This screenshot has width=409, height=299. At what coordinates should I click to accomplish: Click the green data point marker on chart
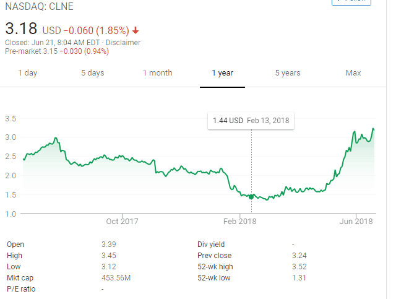pyautogui.click(x=251, y=196)
